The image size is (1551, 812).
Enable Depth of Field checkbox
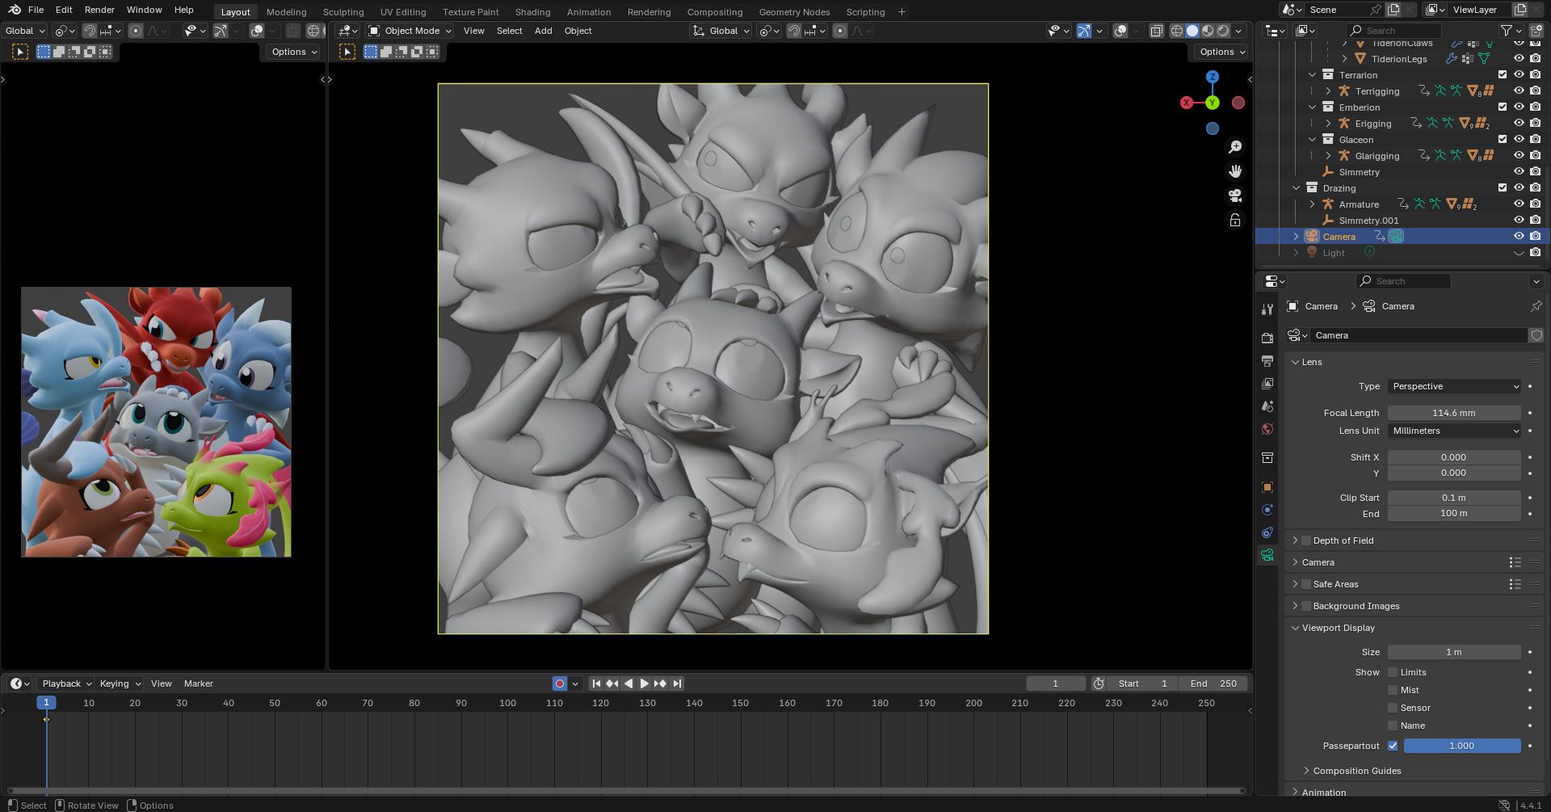point(1306,541)
